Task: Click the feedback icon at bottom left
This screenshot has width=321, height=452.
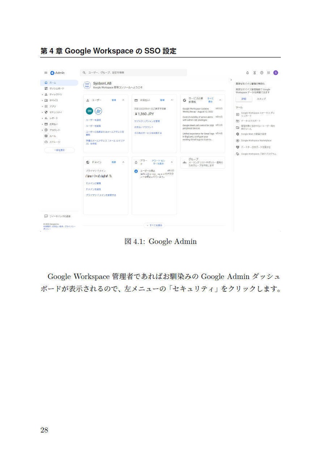Action: pos(46,216)
